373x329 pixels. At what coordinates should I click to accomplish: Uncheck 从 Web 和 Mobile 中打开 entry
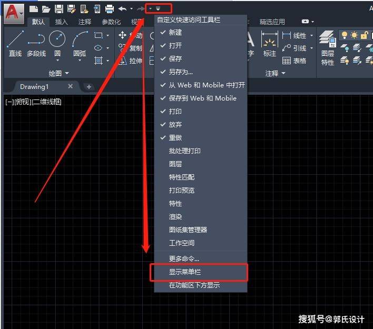[201, 85]
